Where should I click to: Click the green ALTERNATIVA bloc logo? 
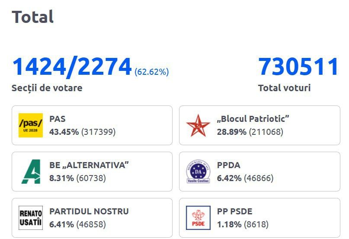[x=31, y=172]
